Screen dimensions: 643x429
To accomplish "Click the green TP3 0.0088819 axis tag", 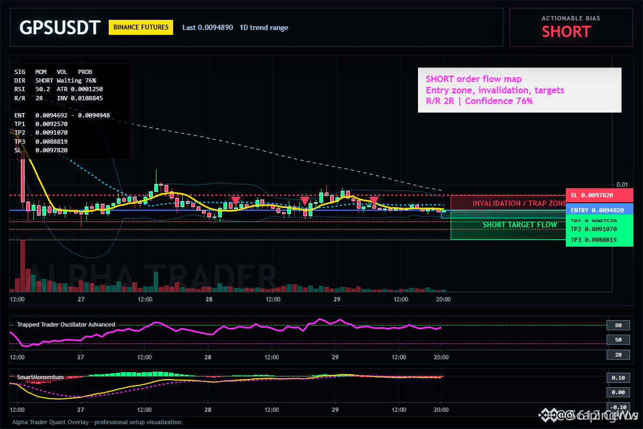I will click(600, 240).
